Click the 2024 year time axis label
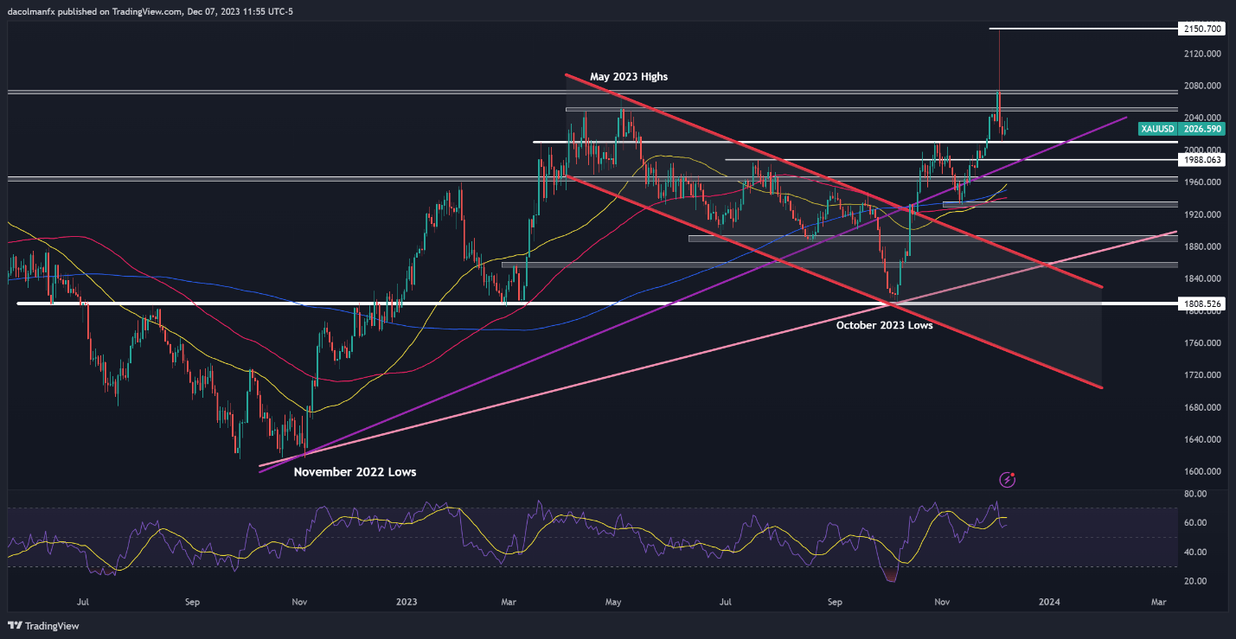 (x=1049, y=601)
